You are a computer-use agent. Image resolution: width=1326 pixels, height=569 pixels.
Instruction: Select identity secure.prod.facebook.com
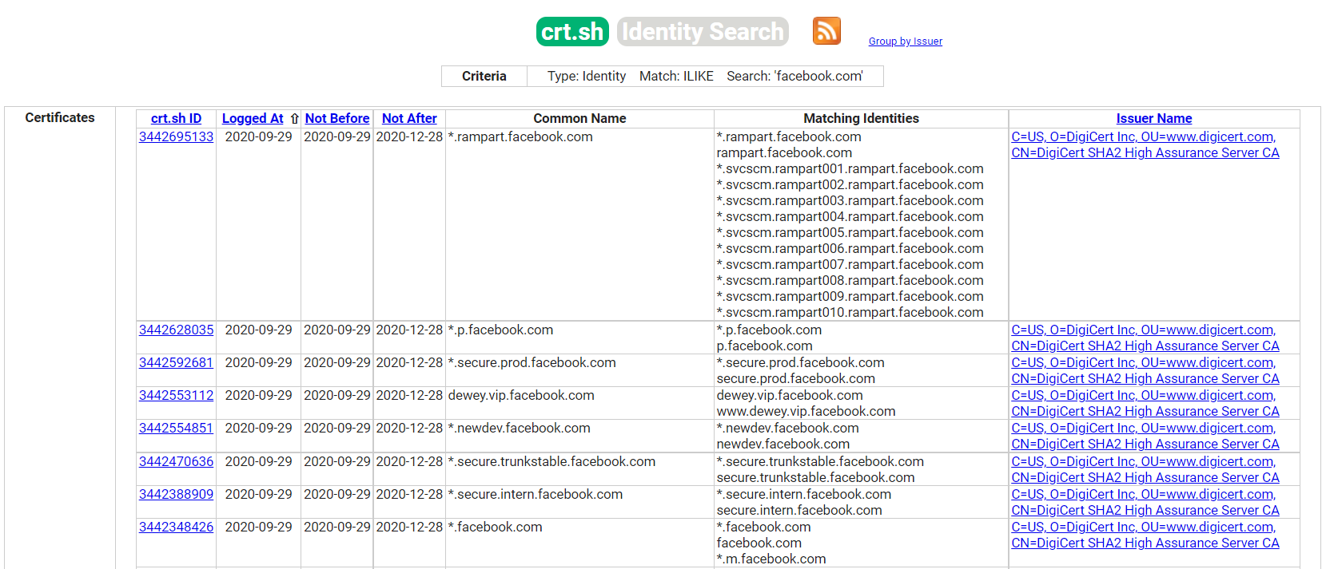click(x=796, y=378)
